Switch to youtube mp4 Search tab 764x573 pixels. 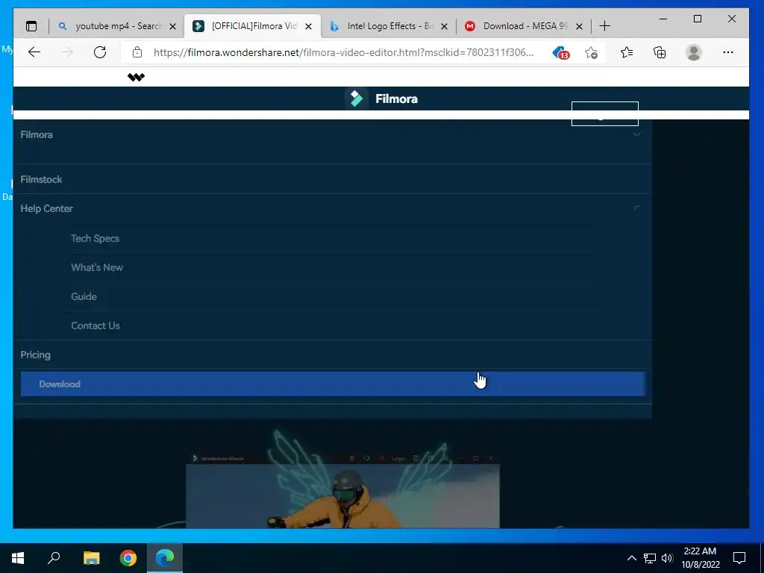click(x=117, y=26)
